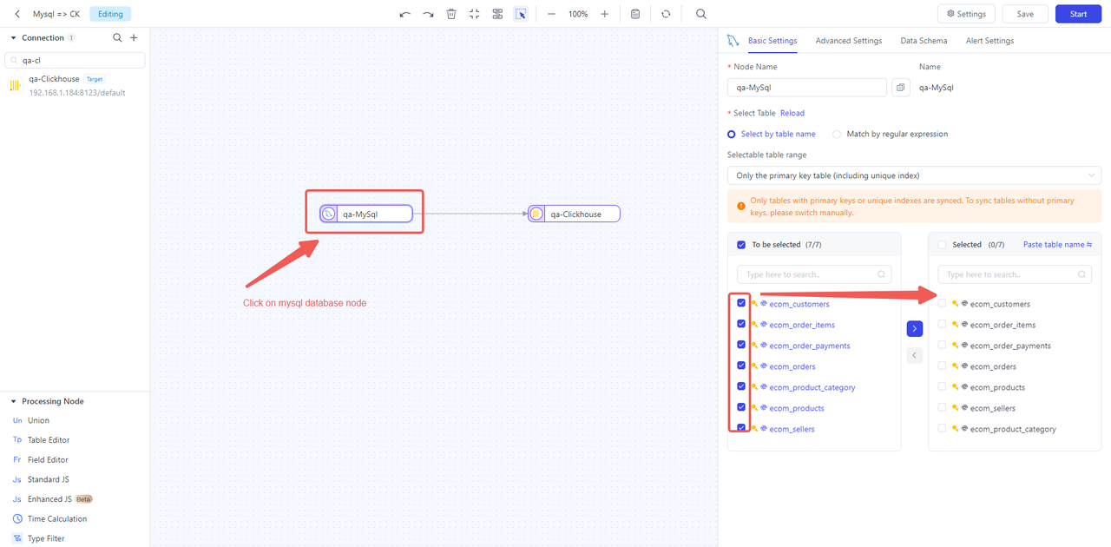Check ecom_orders in the Selected list
Screen dimensions: 1111x547
click(x=942, y=366)
